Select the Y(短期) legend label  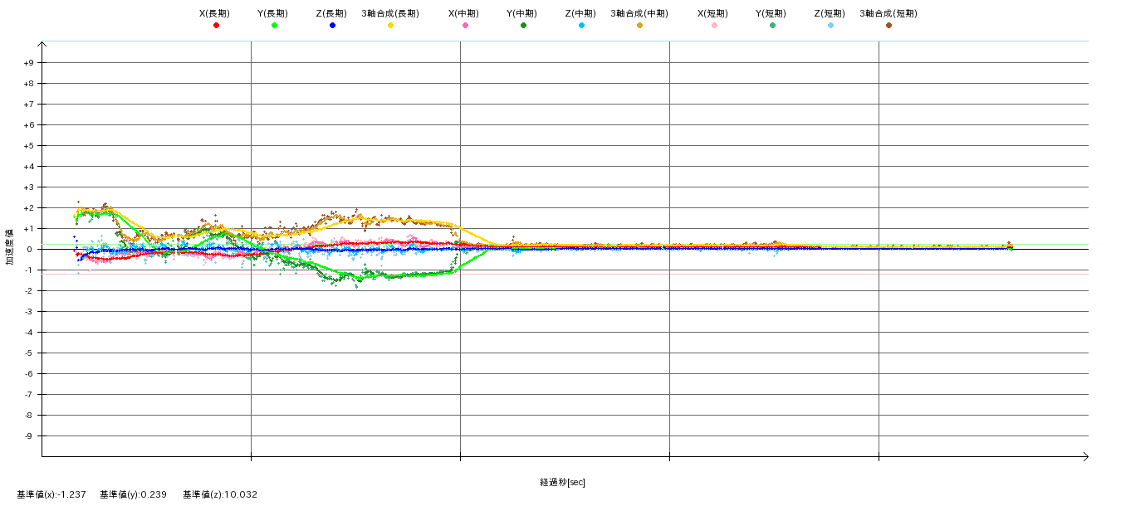click(x=771, y=14)
